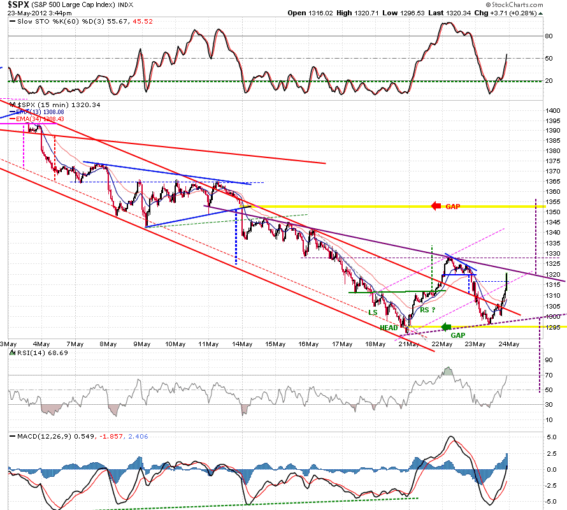567x510 pixels.
Task: Click the Slow STO indicator label
Action: 33,21
